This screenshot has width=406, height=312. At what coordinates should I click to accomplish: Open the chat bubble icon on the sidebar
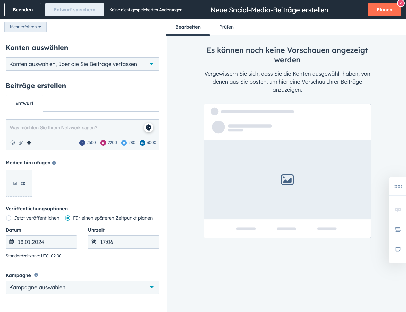click(x=398, y=210)
